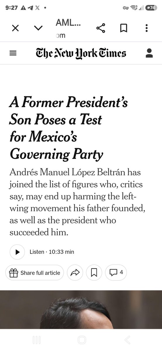This screenshot has height=352, width=162.
Task: Click the Share full article button
Action: coord(35,273)
